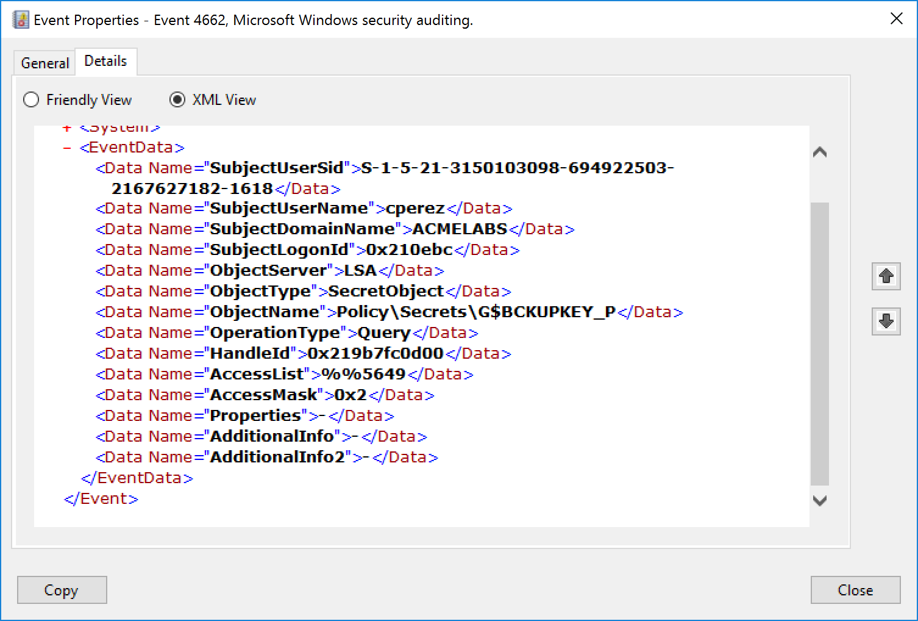Select the SubjectUserName cperez data entry
The width and height of the screenshot is (918, 621).
tap(303, 208)
